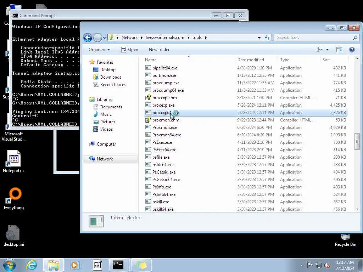
Task: Click the tools breadcrumb segment
Action: (x=197, y=38)
